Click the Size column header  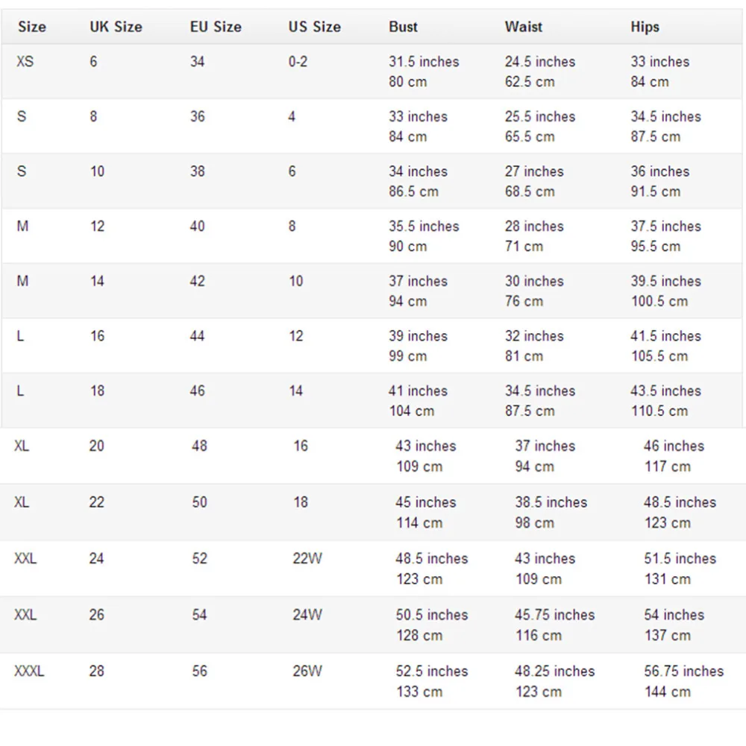pyautogui.click(x=31, y=28)
